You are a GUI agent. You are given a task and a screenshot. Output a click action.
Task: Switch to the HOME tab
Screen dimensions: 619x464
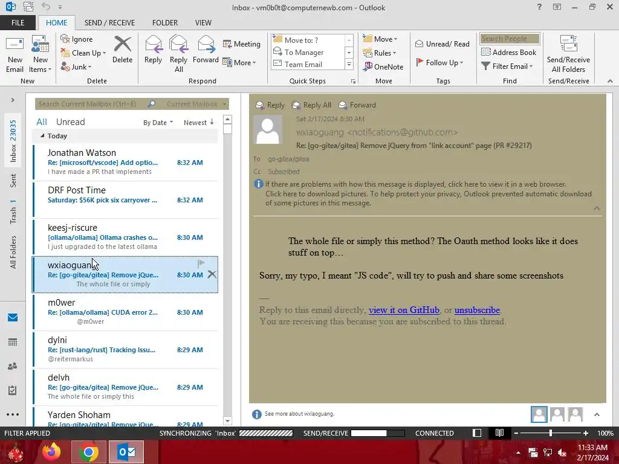(56, 22)
